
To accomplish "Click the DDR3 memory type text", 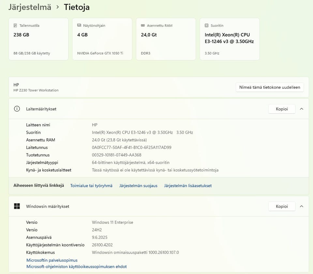I will point(145,53).
